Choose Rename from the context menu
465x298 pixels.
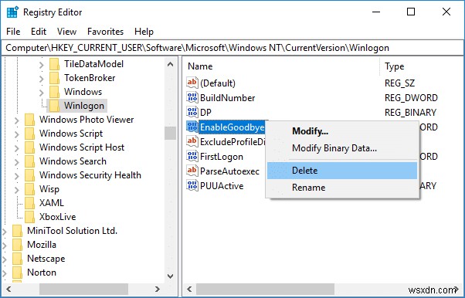[342, 188]
